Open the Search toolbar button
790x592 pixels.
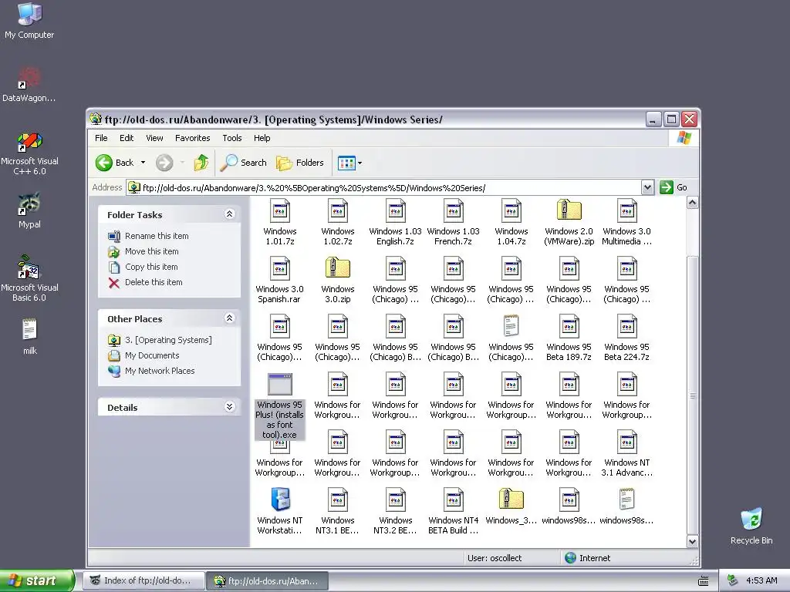(x=244, y=163)
